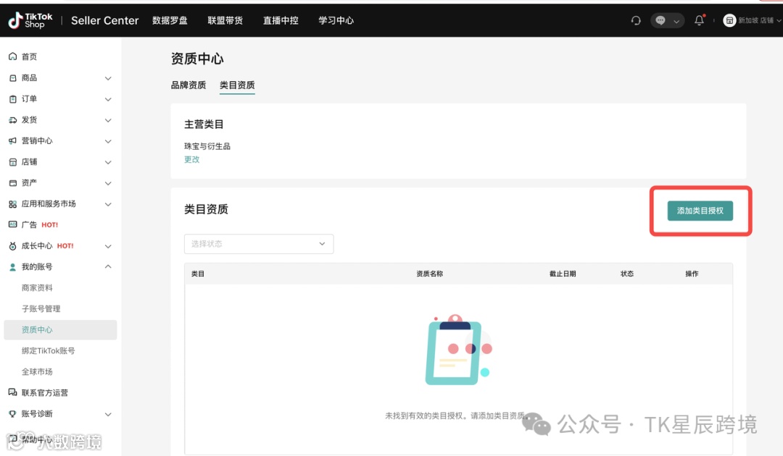Viewport: 783px width, 456px height.
Task: Click the home icon beside 首页
Action: click(13, 56)
